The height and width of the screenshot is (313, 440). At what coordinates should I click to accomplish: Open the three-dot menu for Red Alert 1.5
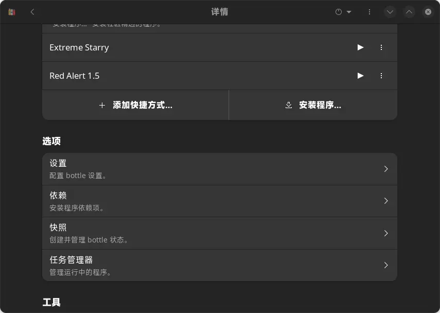[x=381, y=76]
